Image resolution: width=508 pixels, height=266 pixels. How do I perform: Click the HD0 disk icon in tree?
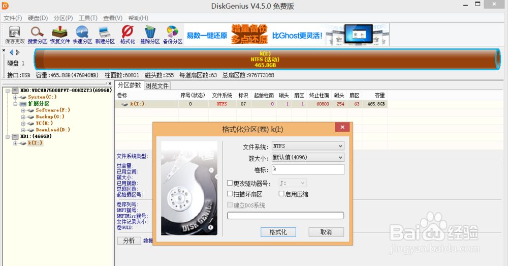click(15, 91)
